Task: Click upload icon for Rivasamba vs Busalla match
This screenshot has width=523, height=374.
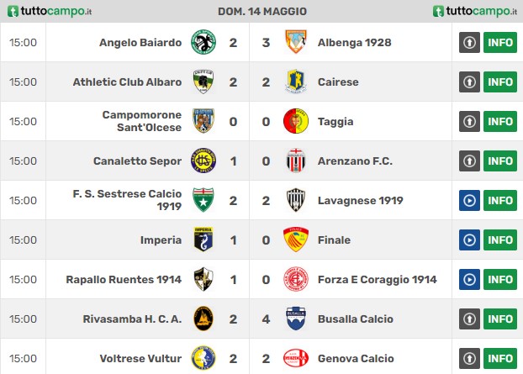Action: [x=469, y=319]
